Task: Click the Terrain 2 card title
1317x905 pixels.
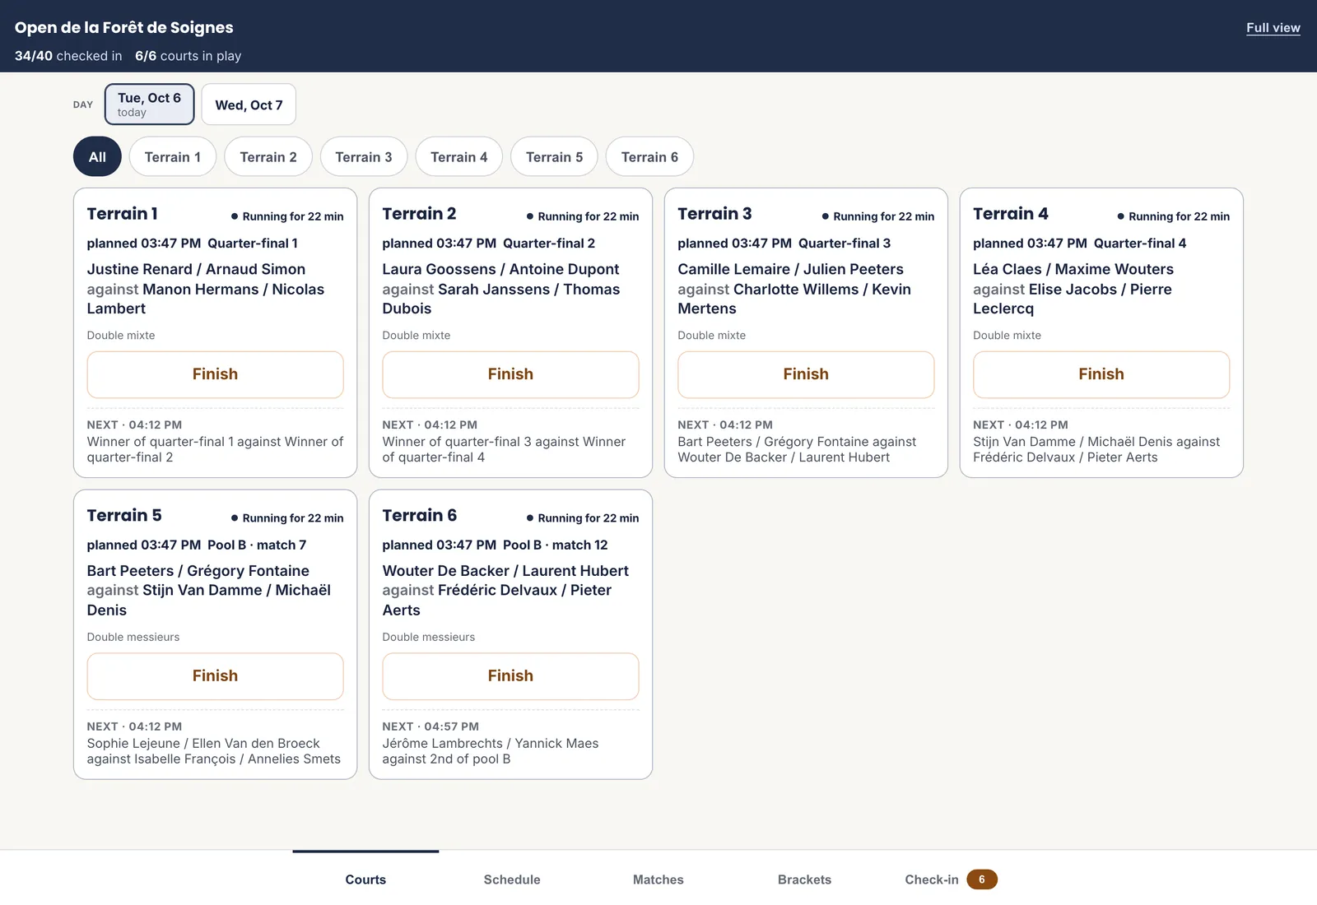Action: click(x=419, y=214)
